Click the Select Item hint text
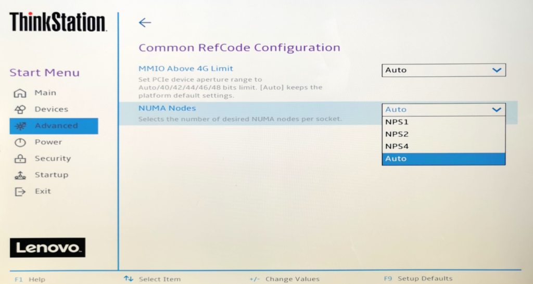Image resolution: width=533 pixels, height=284 pixels. 159,279
